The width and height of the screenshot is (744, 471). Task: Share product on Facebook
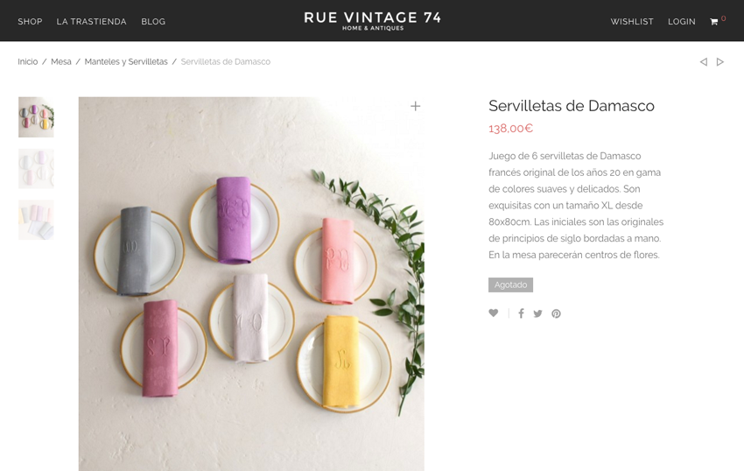pos(521,313)
